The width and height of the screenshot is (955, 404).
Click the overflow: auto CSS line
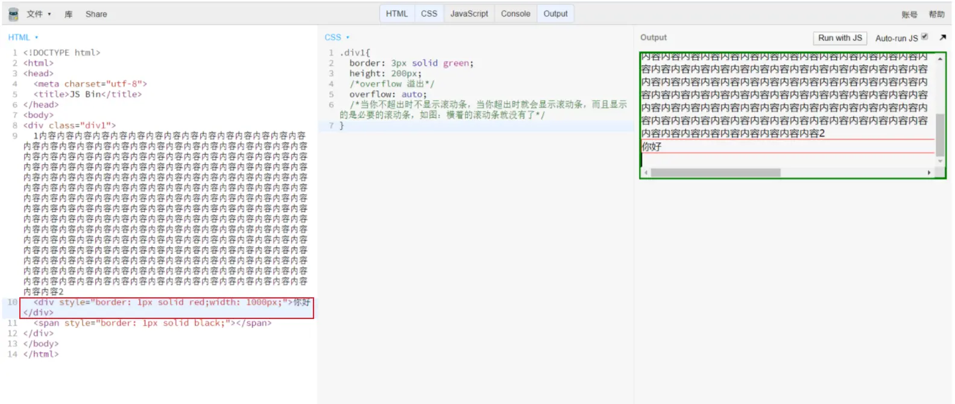pos(388,94)
